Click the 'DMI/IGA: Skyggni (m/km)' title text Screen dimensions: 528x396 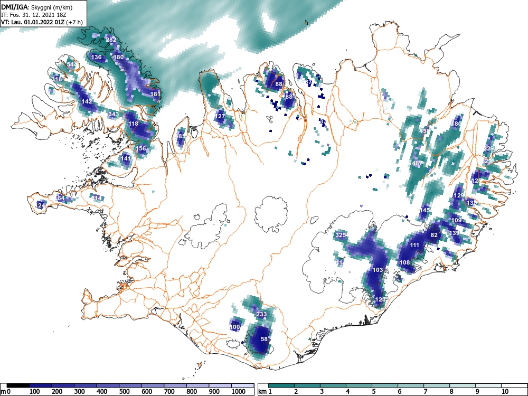click(x=37, y=7)
